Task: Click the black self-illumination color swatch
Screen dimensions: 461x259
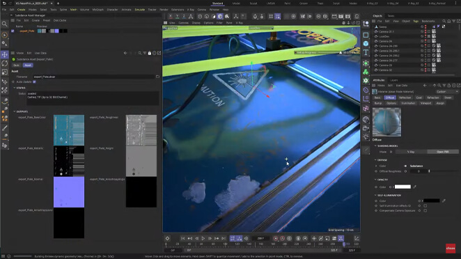Action: click(432, 201)
